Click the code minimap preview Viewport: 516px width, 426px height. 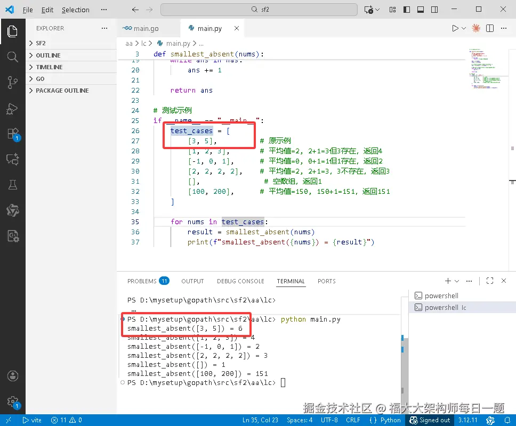(x=486, y=68)
